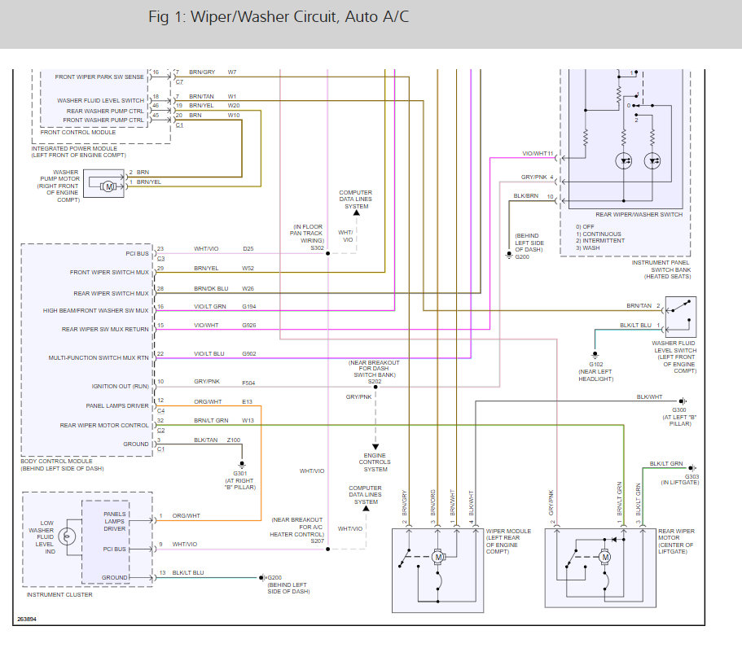
Task: Click the PANEL LAMPS DRIVER label in body control module
Action: (x=117, y=406)
